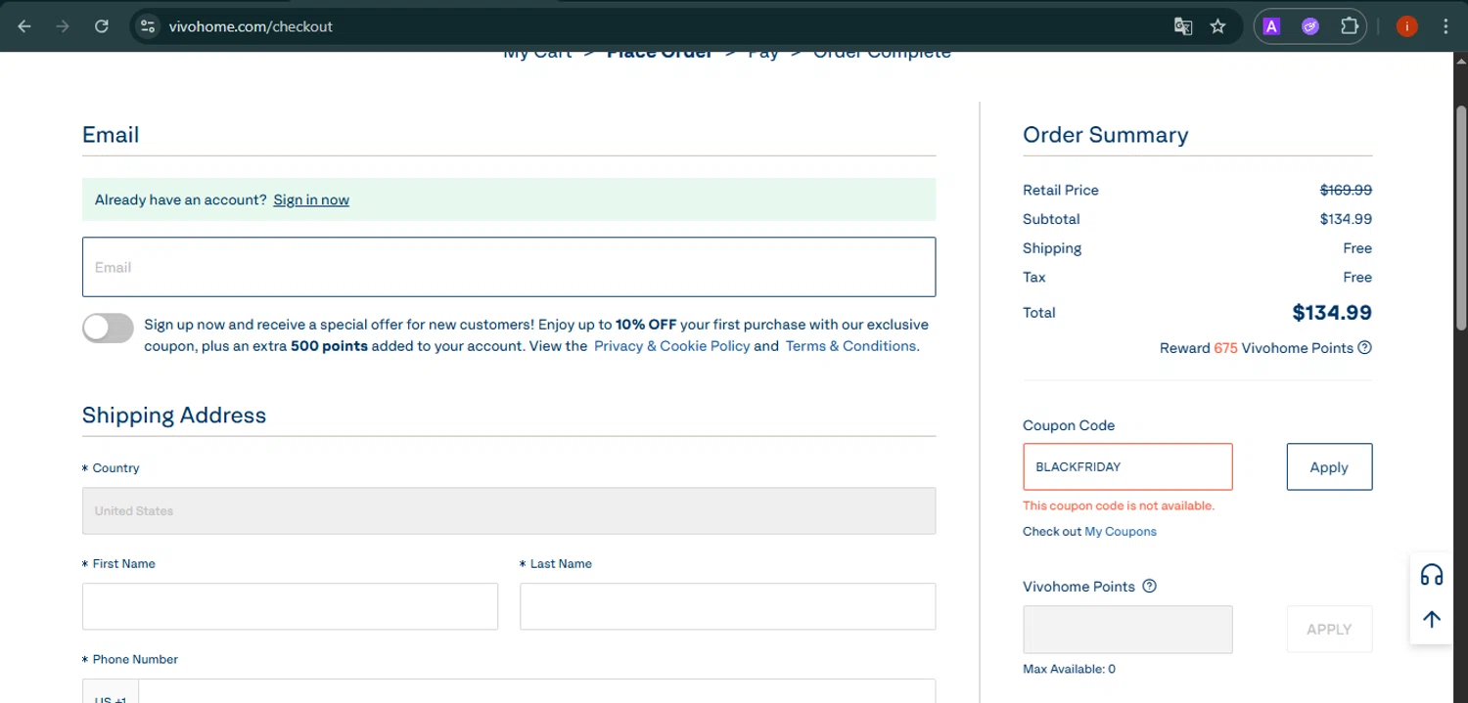This screenshot has height=703, width=1468.
Task: Open the US +1 phone code selector
Action: (111, 693)
